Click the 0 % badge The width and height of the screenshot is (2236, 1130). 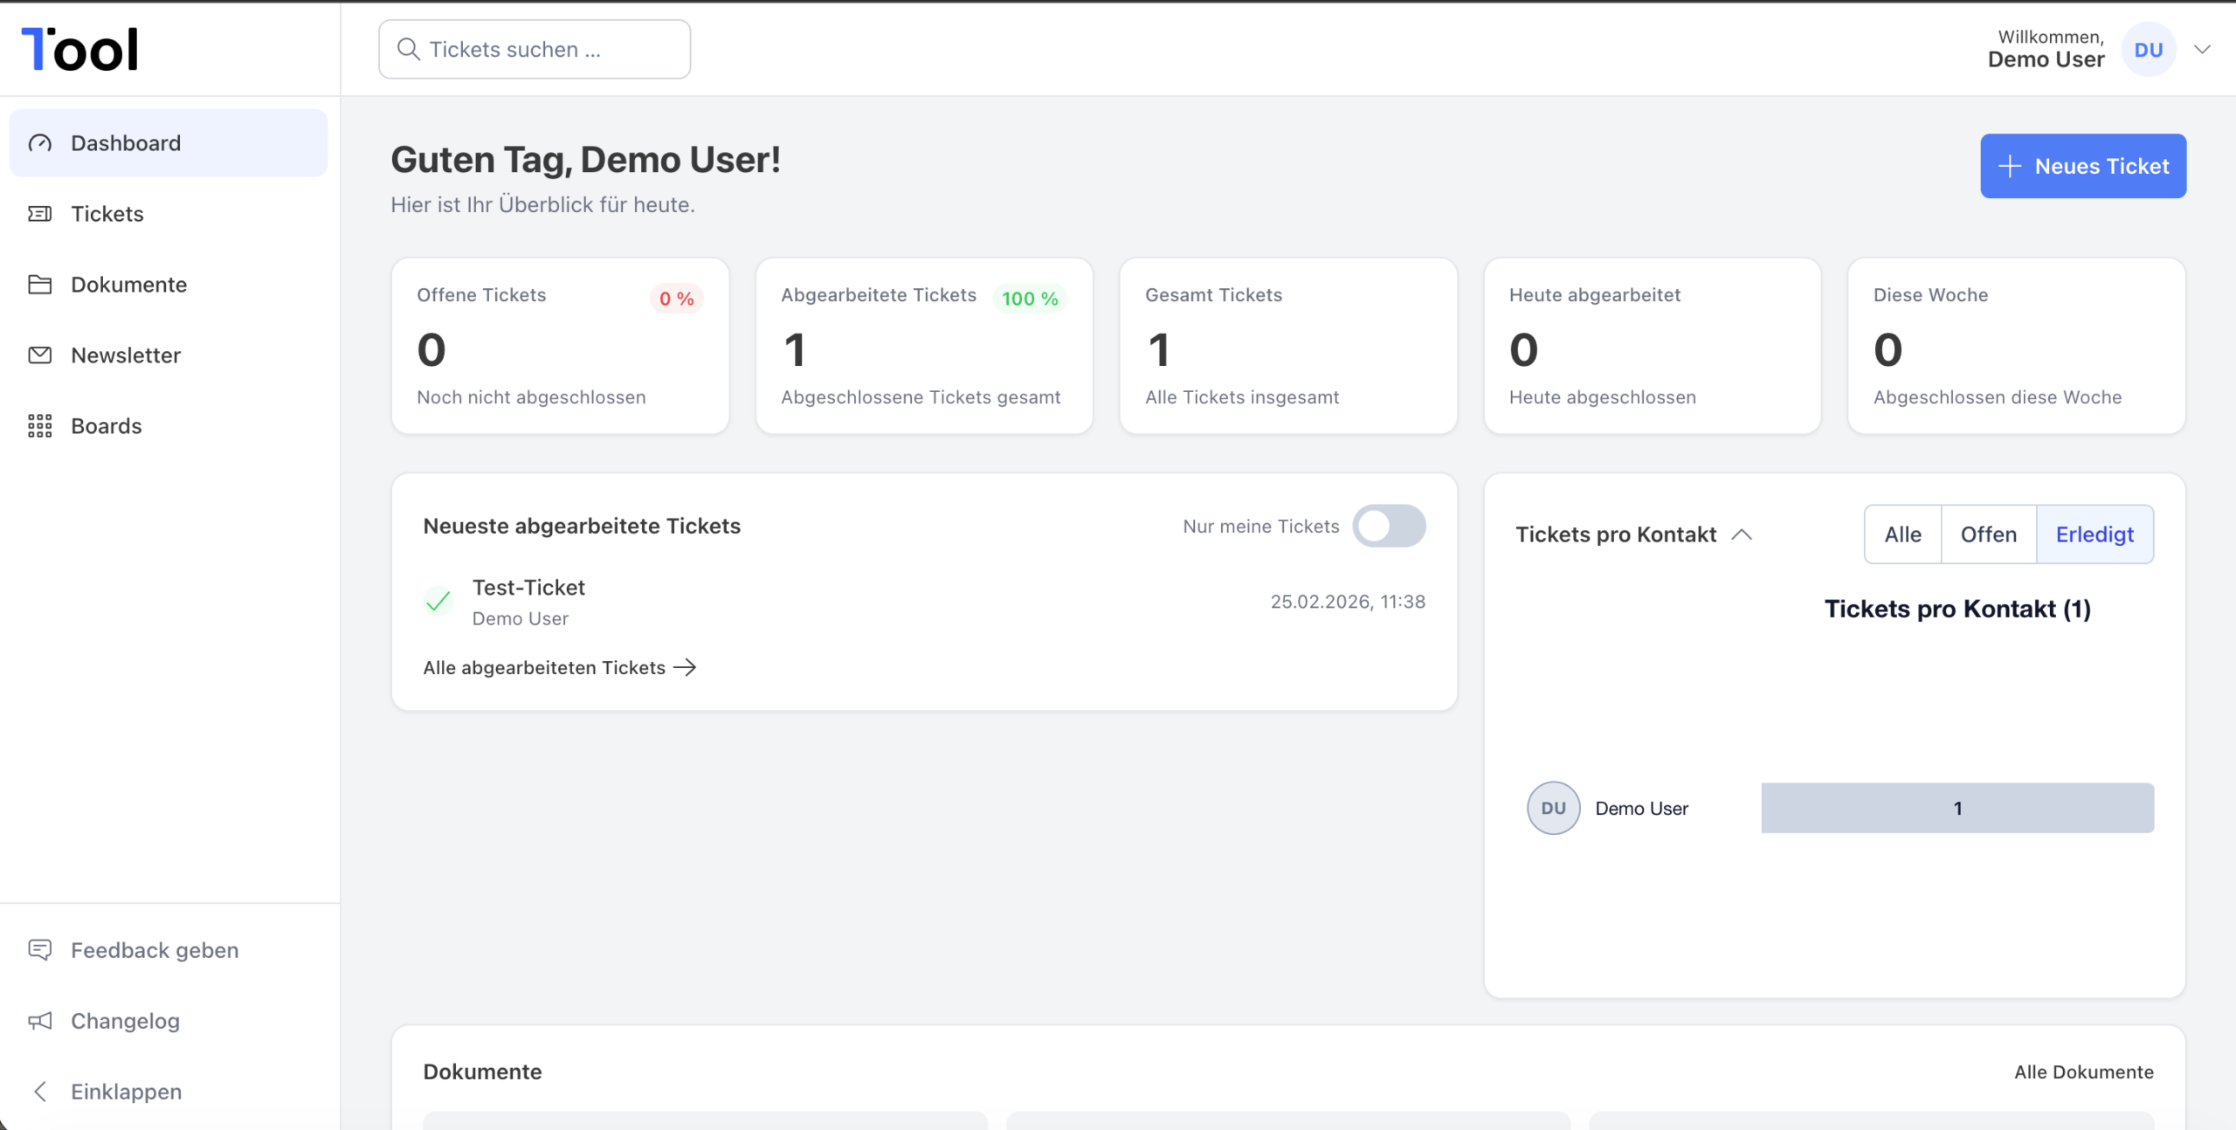tap(677, 299)
